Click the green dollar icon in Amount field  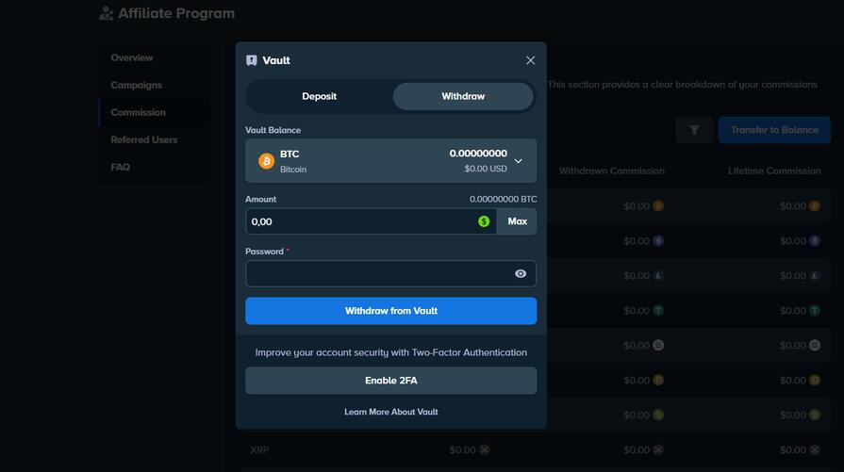pyautogui.click(x=484, y=221)
